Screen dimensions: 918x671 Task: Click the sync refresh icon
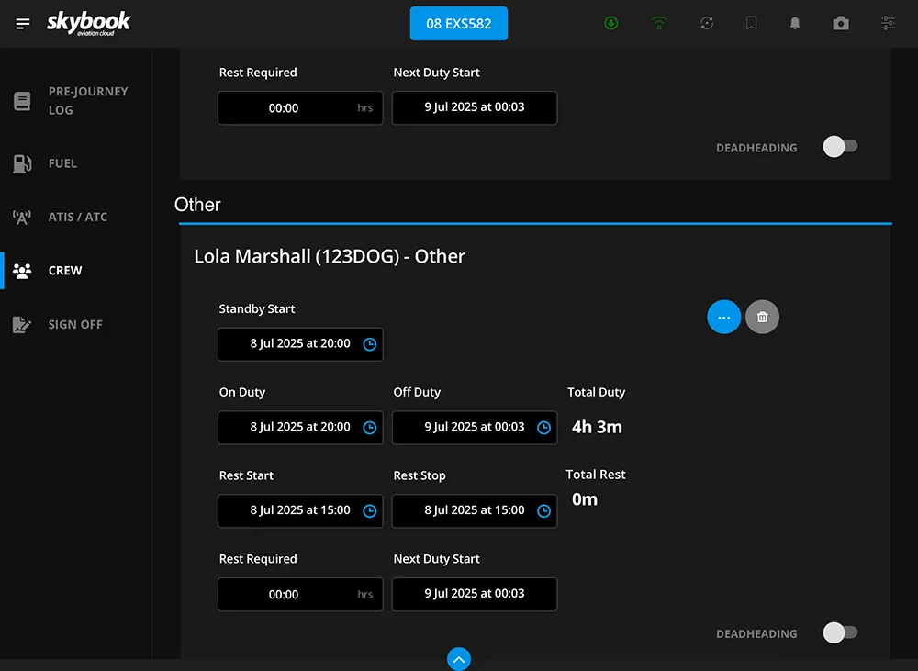click(x=707, y=23)
